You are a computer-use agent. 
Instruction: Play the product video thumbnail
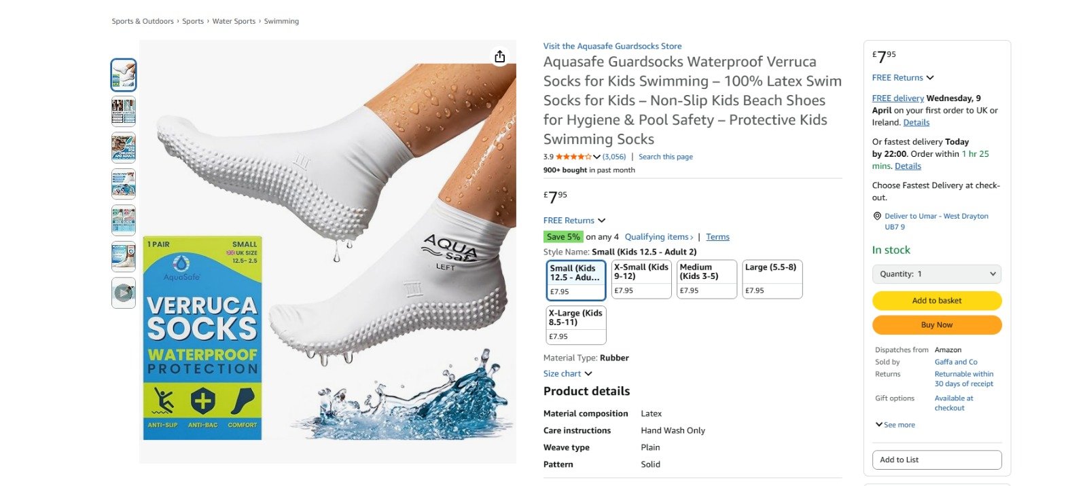click(124, 293)
